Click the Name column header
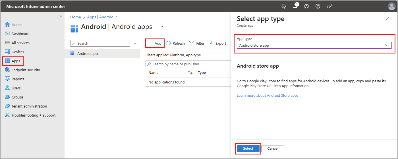The width and height of the screenshot is (398, 159). tap(154, 73)
